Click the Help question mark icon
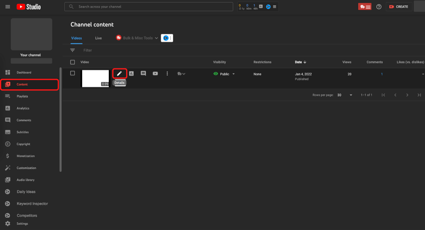This screenshot has width=425, height=230. [379, 7]
